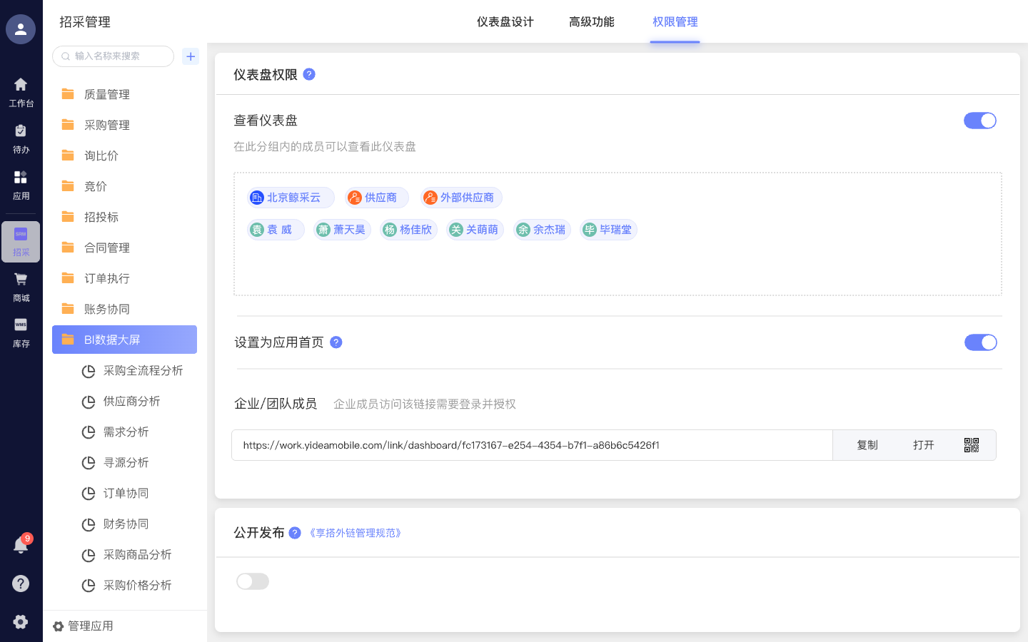Open the 工作台 workbench sidebar icon
This screenshot has width=1028, height=642.
21,91
